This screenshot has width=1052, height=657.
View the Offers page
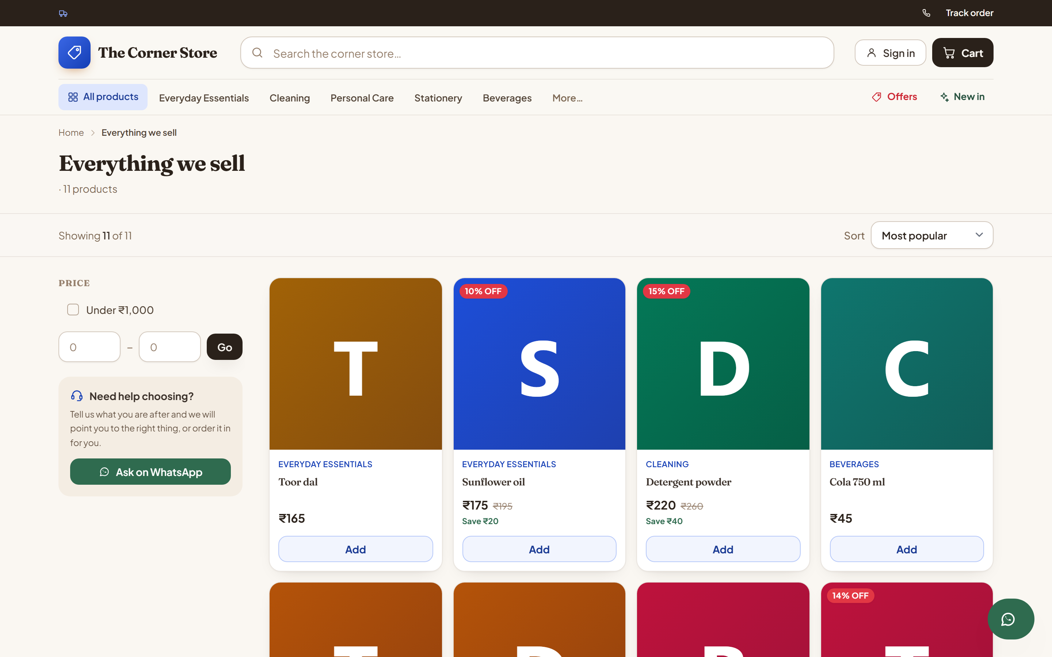(x=895, y=97)
